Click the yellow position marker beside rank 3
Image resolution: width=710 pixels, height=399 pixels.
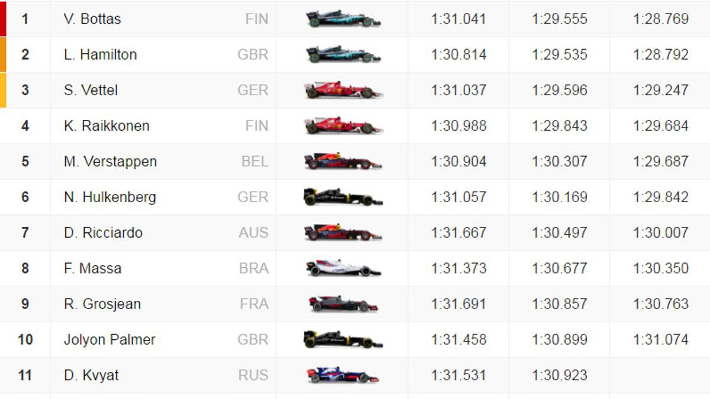click(3, 90)
